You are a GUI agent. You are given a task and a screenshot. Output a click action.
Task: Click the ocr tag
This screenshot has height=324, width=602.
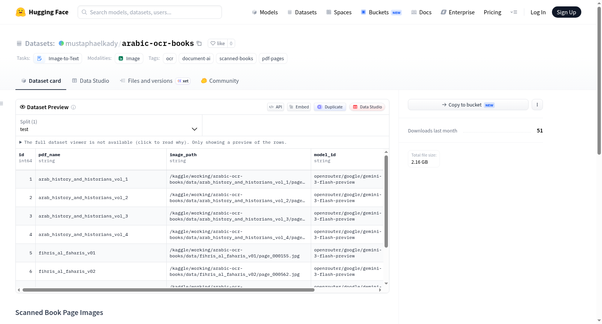[x=170, y=58]
